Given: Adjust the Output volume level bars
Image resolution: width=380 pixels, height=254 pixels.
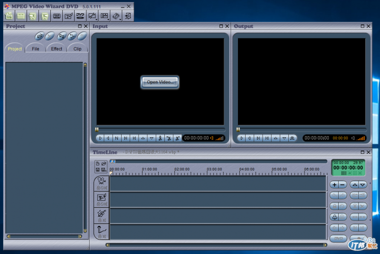Looking at the screenshot, I should coord(361,138).
